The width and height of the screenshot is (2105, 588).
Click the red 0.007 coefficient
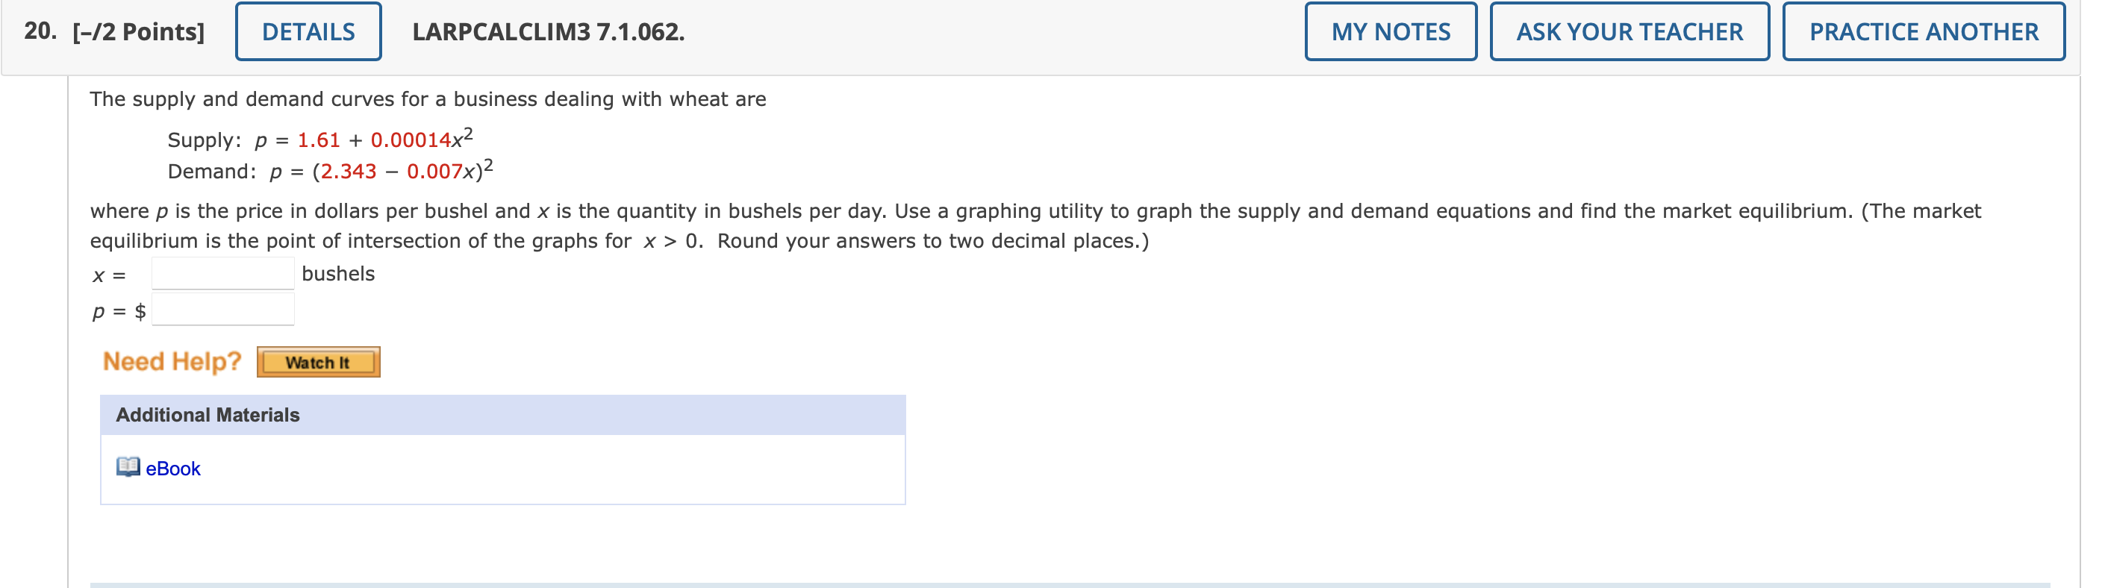tap(435, 172)
